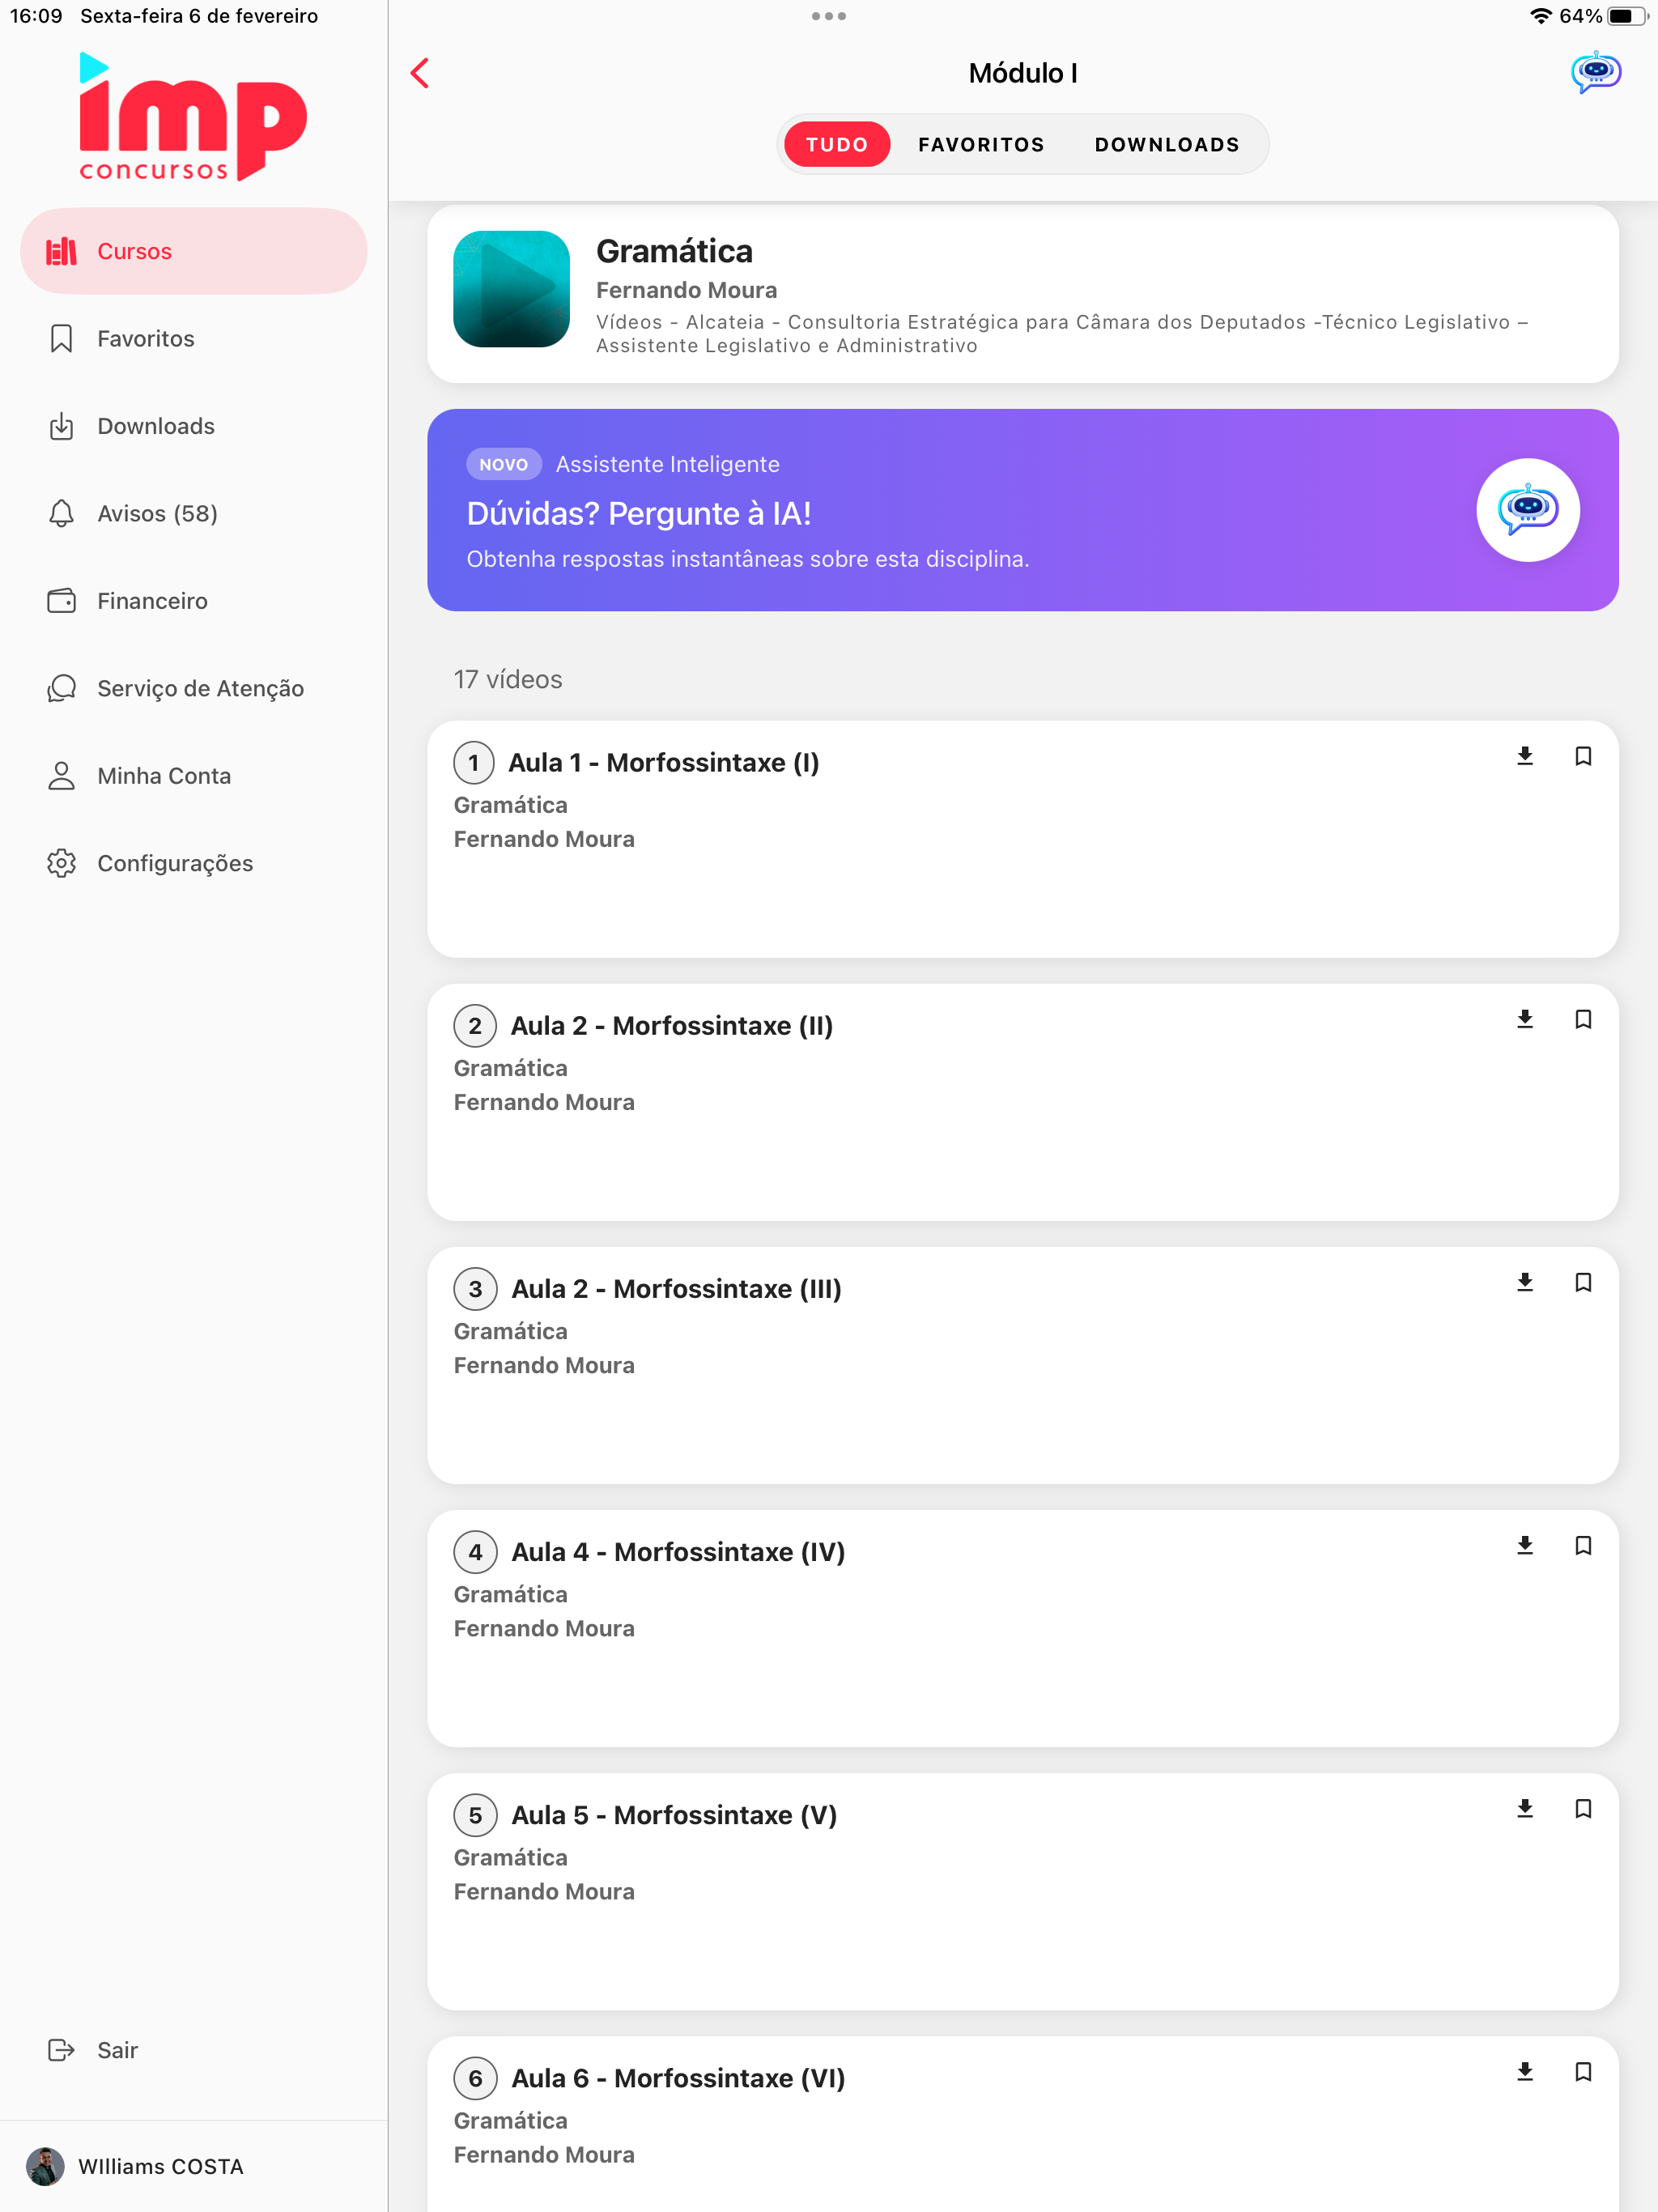Bookmark Aula 2 - Morfossintaxe (II)
The height and width of the screenshot is (2212, 1658).
1582,1019
